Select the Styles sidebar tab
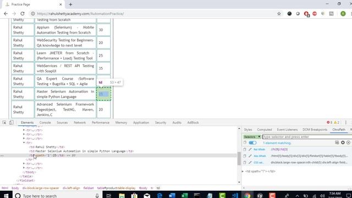The height and width of the screenshot is (198, 352). pos(248,130)
